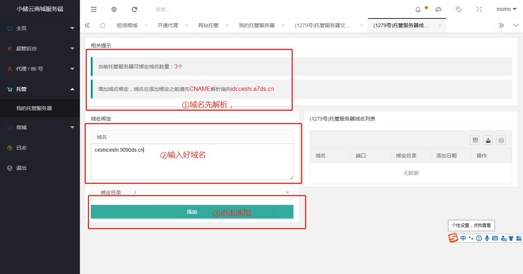
Task: Collapse the 托管 sidebar menu
Action: [40, 89]
